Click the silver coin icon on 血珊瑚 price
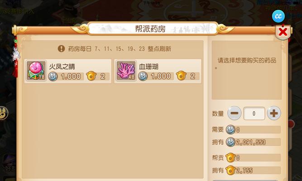The image size is (302, 181). pos(143,76)
